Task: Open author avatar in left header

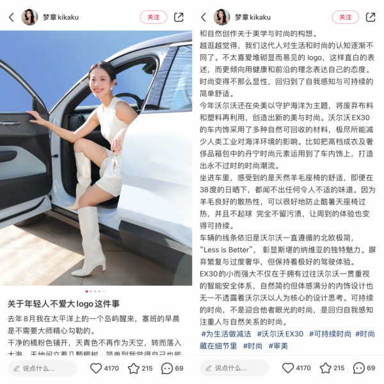Action: 29,17
